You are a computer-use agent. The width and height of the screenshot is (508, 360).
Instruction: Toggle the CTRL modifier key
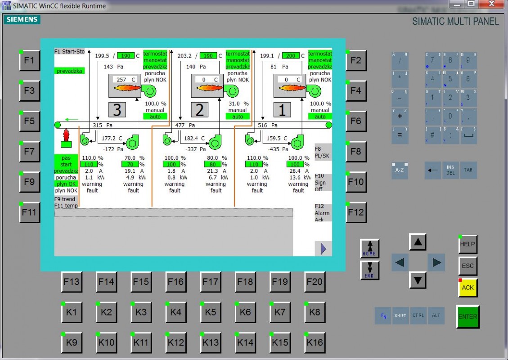pyautogui.click(x=418, y=315)
